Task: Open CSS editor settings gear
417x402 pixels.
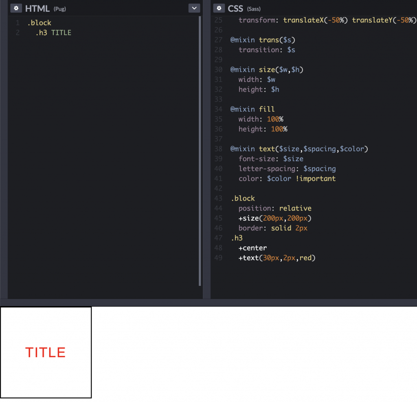Action: [219, 8]
